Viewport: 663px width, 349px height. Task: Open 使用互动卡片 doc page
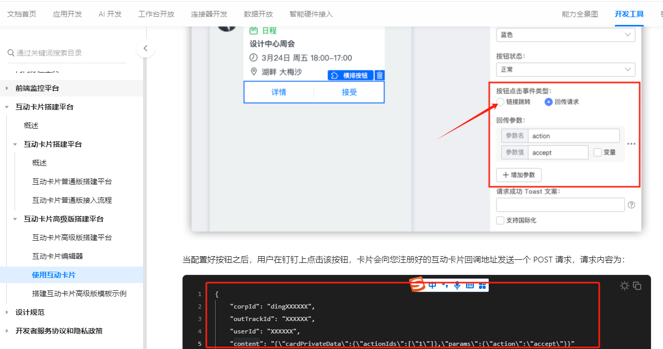(x=54, y=275)
